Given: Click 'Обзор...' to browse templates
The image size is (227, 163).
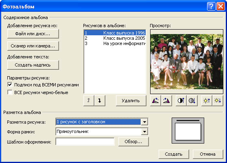Looking at the screenshot, I should pyautogui.click(x=133, y=142).
